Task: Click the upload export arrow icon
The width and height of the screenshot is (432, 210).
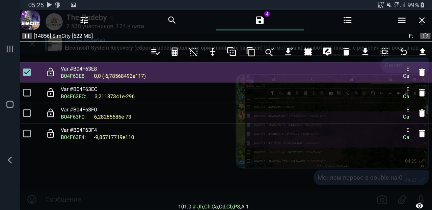Action: pyautogui.click(x=422, y=52)
